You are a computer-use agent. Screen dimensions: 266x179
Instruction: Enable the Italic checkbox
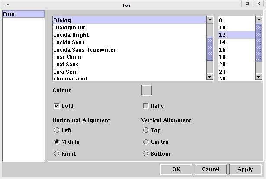146,106
